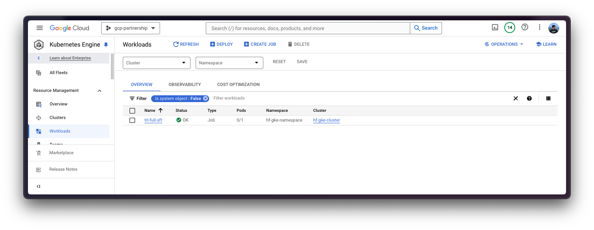Clear all filters with X icon
This screenshot has height=230, width=594.
[x=516, y=98]
